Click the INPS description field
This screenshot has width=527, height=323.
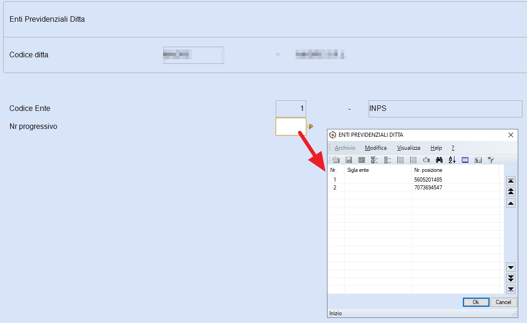445,109
